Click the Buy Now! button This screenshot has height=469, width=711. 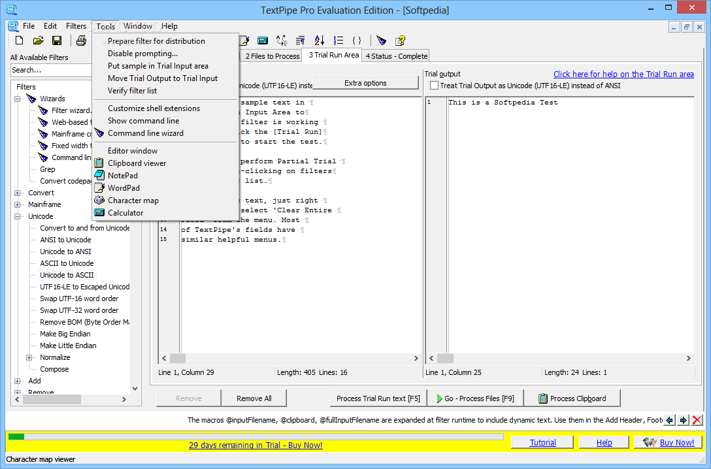coord(669,443)
